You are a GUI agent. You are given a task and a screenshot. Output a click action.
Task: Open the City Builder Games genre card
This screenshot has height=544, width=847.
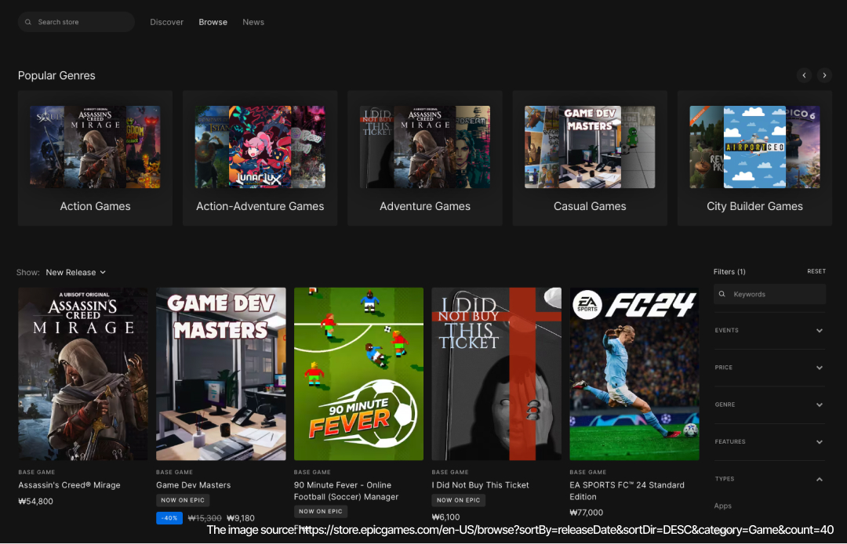754,158
